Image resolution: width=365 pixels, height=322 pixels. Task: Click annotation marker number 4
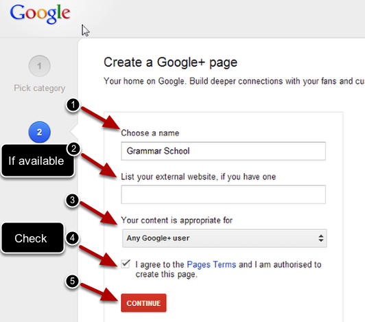(73, 238)
